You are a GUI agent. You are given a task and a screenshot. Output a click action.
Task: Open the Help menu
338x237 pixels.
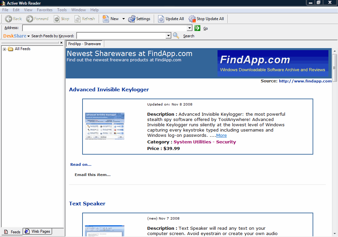click(x=94, y=10)
